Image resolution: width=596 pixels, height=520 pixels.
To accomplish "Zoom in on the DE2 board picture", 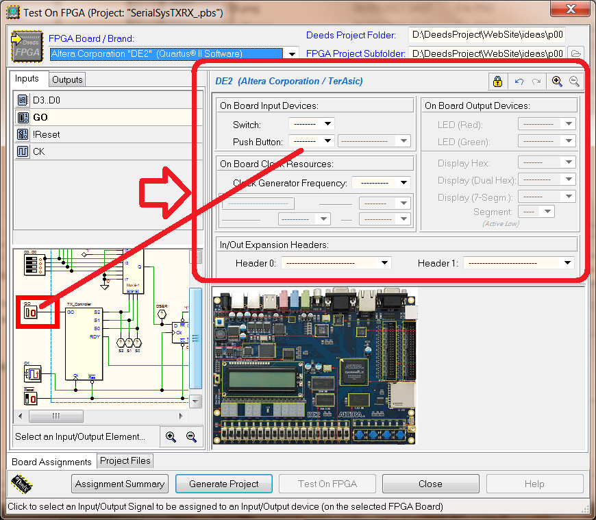I will pyautogui.click(x=557, y=82).
